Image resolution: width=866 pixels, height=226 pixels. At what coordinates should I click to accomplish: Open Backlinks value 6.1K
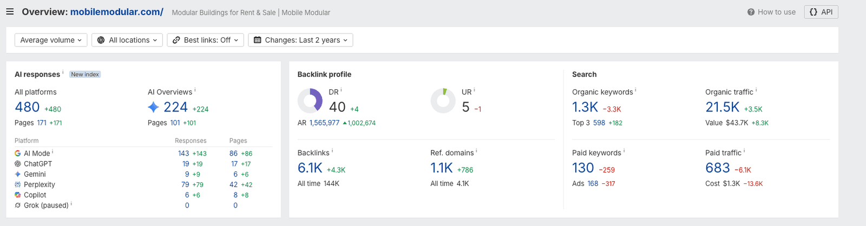click(x=310, y=168)
